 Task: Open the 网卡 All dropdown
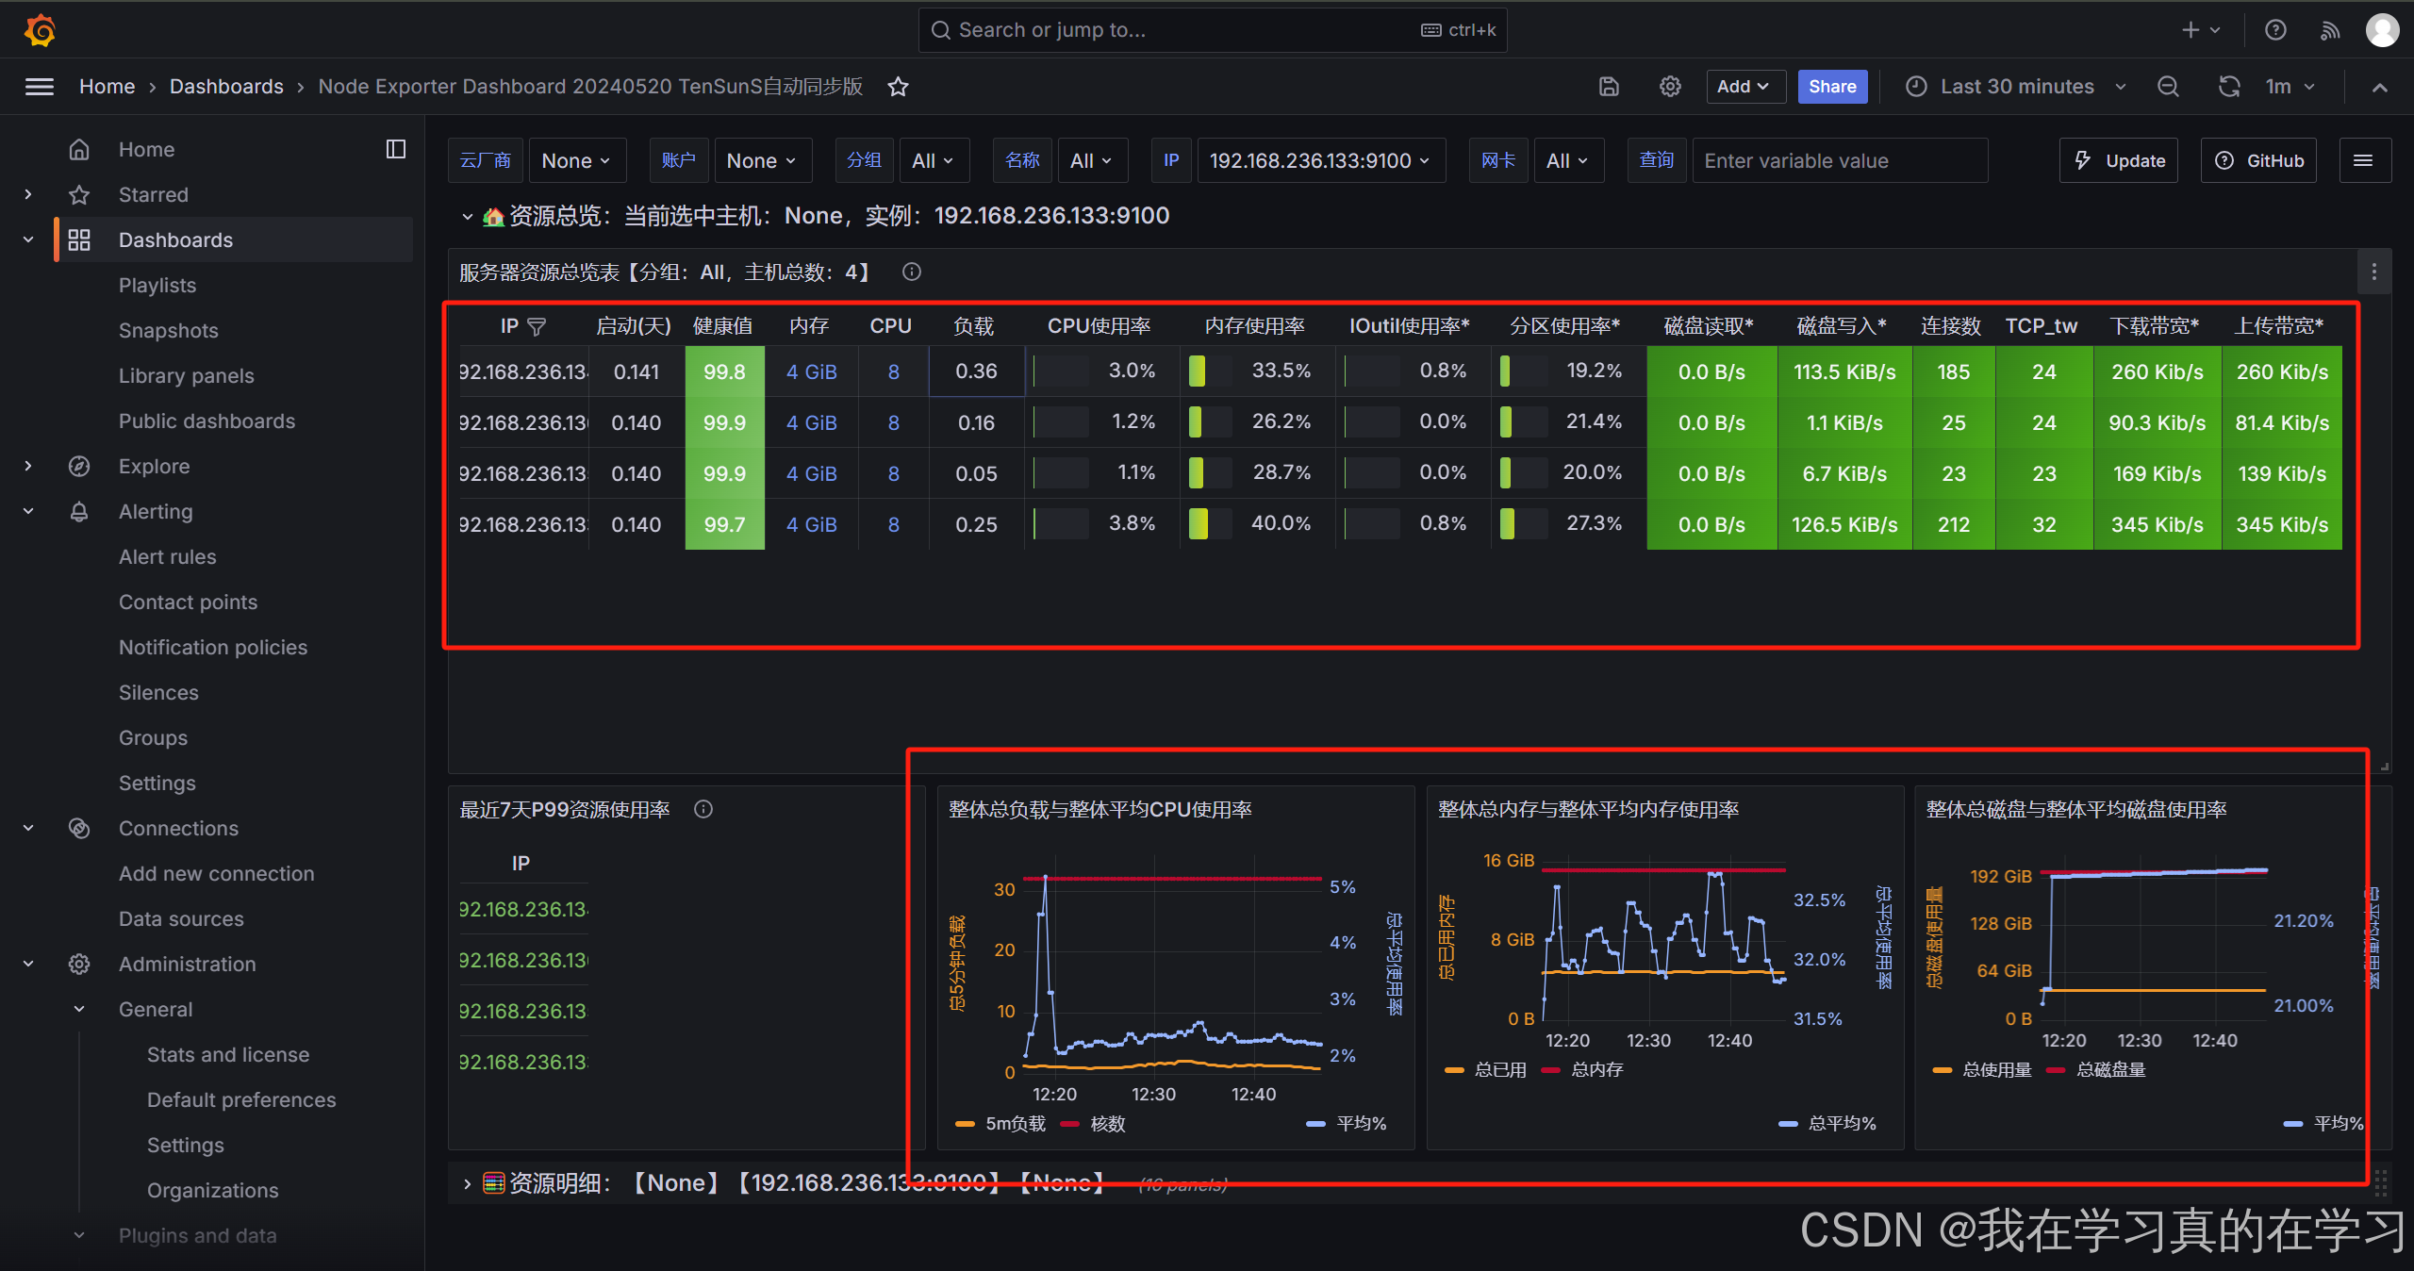(1567, 161)
